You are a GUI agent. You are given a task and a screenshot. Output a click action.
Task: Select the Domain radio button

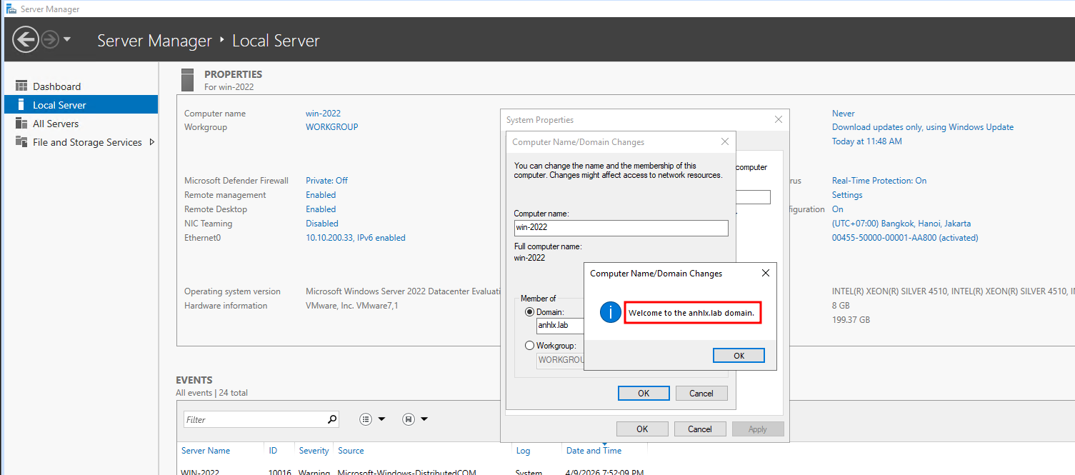(x=529, y=312)
